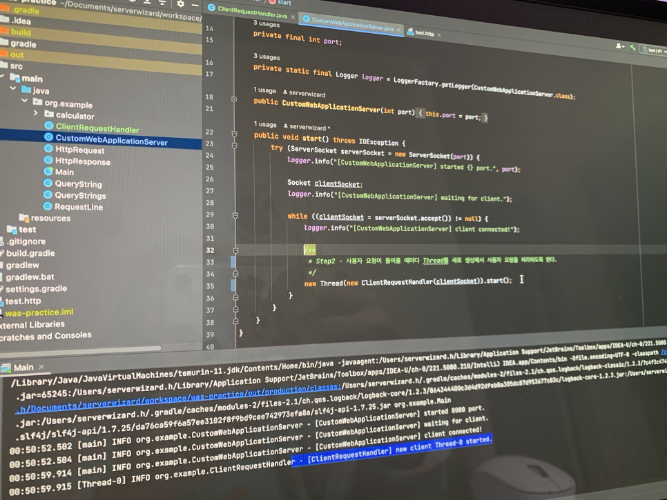Select the .gradle folder
Viewport: 667px width, 500px height.
(26, 10)
